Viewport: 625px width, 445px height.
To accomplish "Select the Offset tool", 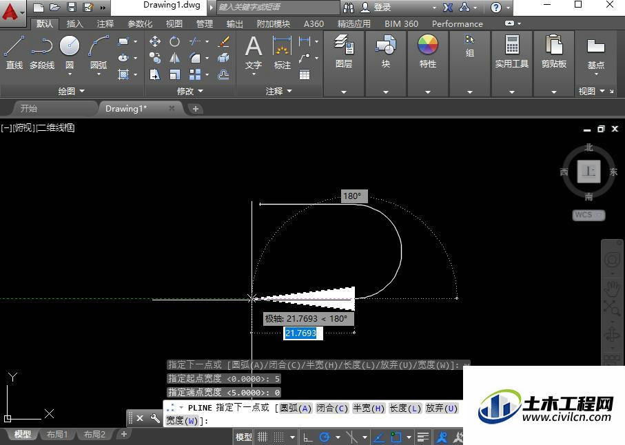I will point(224,74).
